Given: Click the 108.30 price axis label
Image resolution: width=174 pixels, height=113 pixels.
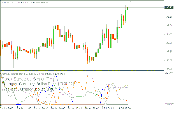Looking at the screenshot, I should click(x=169, y=43).
